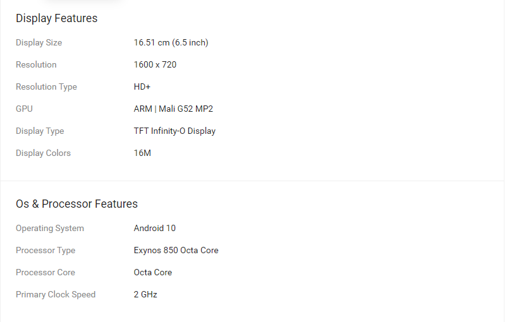
Task: Select the ARM Mali G52 MP2 value
Action: pos(173,109)
